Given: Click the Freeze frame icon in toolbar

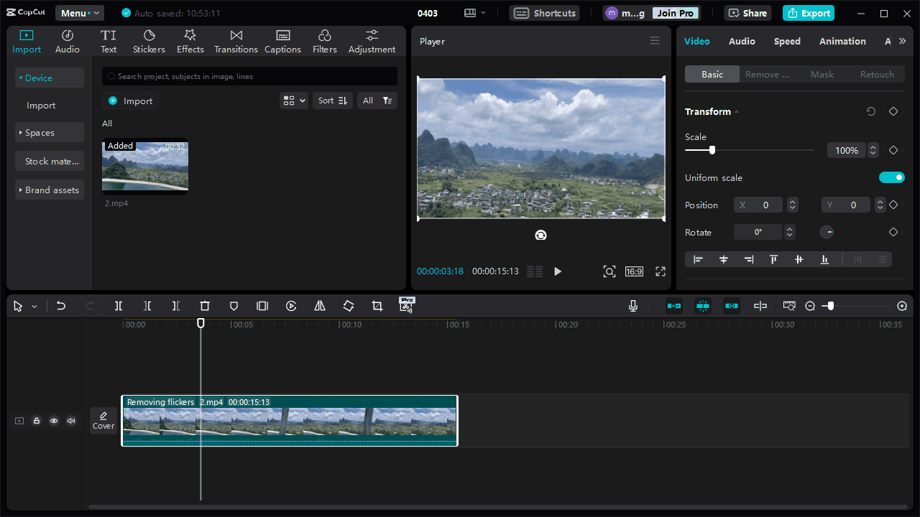Looking at the screenshot, I should [262, 306].
